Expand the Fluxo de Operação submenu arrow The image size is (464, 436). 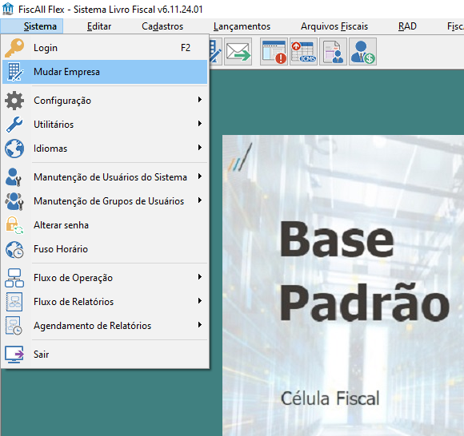coord(200,277)
